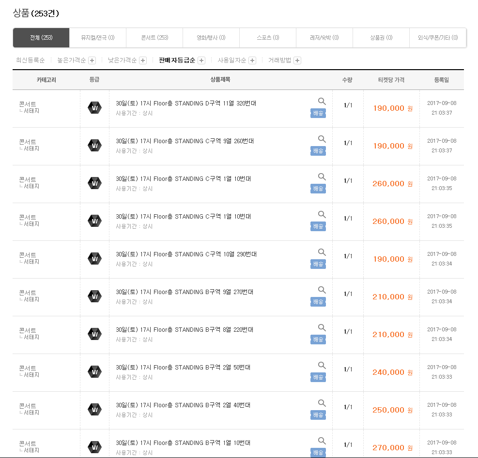
Task: Click 배송 badge on D구역 11열 320번대 row
Action: [x=318, y=113]
